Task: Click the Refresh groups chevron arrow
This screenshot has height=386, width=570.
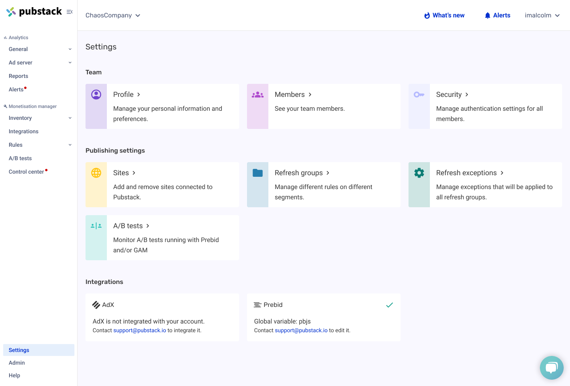Action: pyautogui.click(x=328, y=173)
